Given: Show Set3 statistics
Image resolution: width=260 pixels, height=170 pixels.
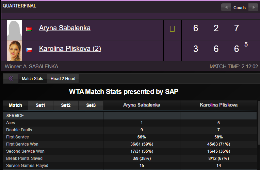Looking at the screenshot, I should click(91, 105).
